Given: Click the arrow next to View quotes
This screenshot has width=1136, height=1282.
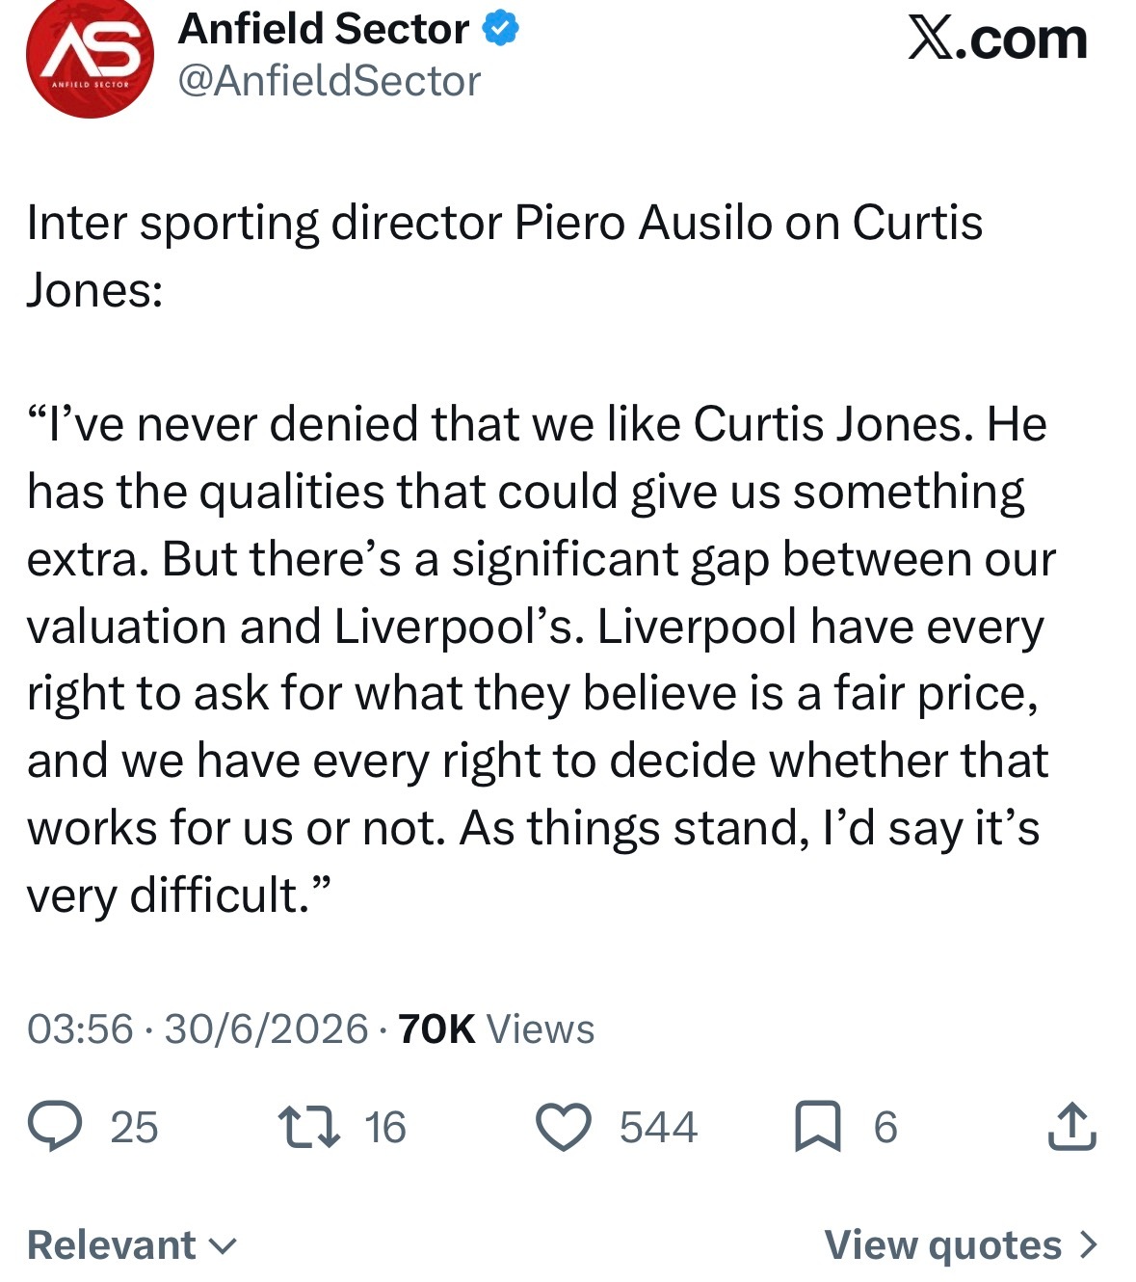Looking at the screenshot, I should pos(1089,1244).
